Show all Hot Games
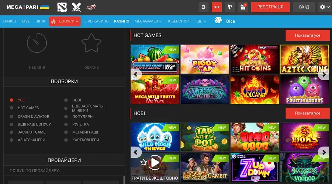 (307, 35)
